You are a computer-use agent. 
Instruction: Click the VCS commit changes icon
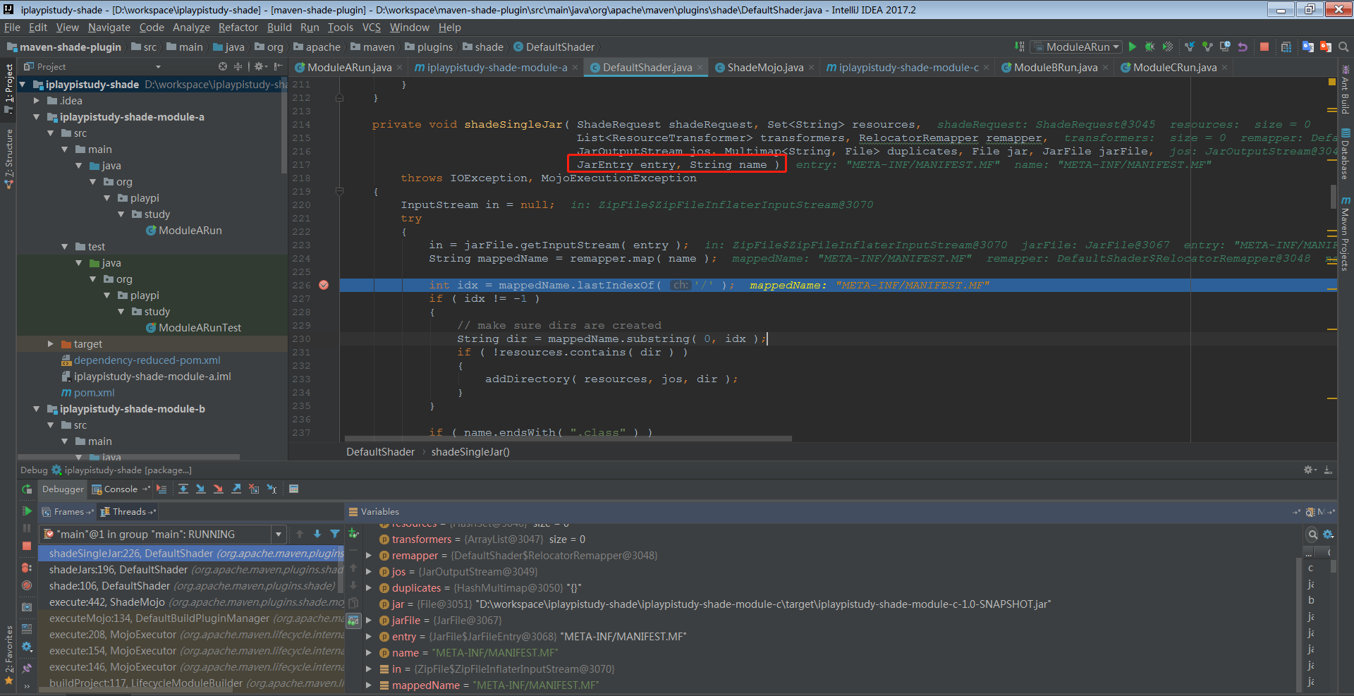(1207, 47)
